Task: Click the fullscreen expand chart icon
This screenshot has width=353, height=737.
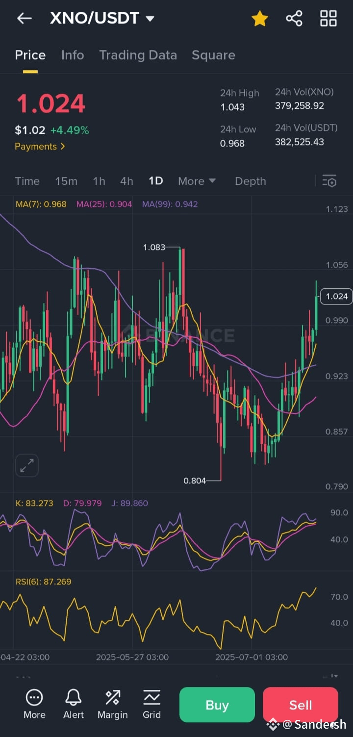Action: click(x=27, y=465)
